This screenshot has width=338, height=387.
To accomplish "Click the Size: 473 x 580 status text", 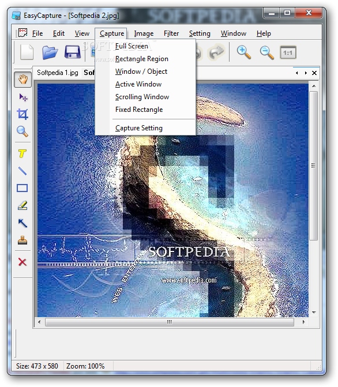I will click(x=37, y=366).
